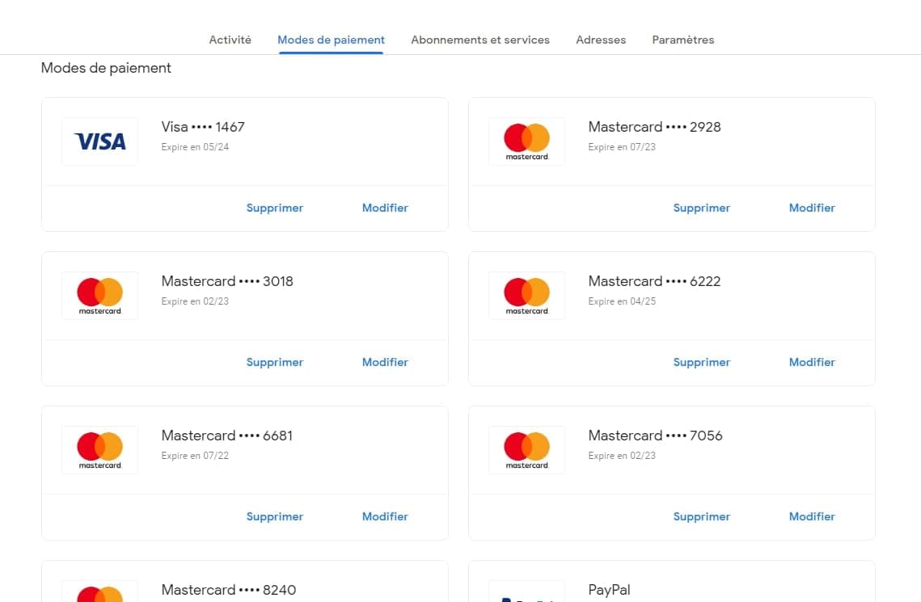Modifier the Mastercard ending 6222
This screenshot has width=921, height=602.
click(x=812, y=362)
